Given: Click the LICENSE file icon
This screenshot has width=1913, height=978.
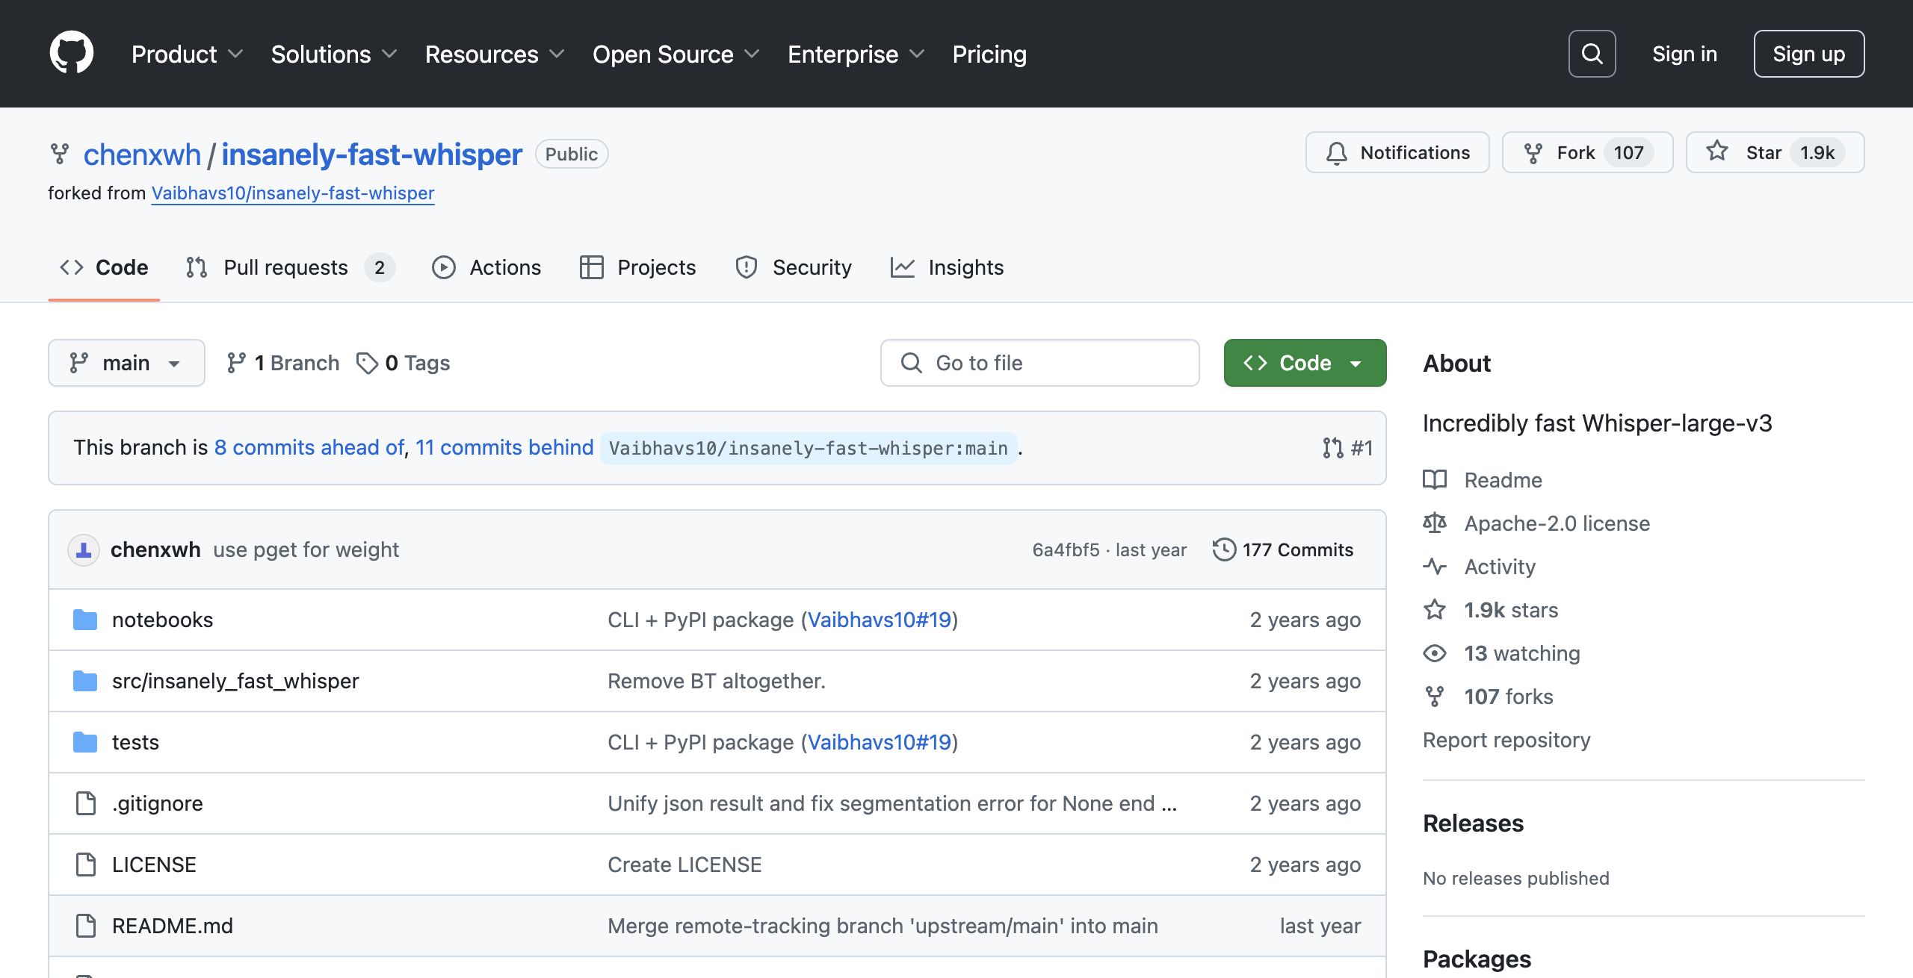Looking at the screenshot, I should pyautogui.click(x=86, y=865).
